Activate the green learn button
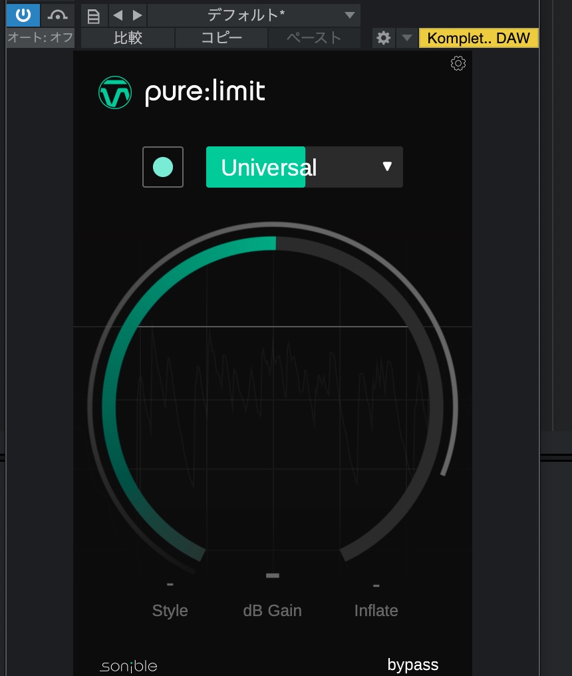 point(162,166)
